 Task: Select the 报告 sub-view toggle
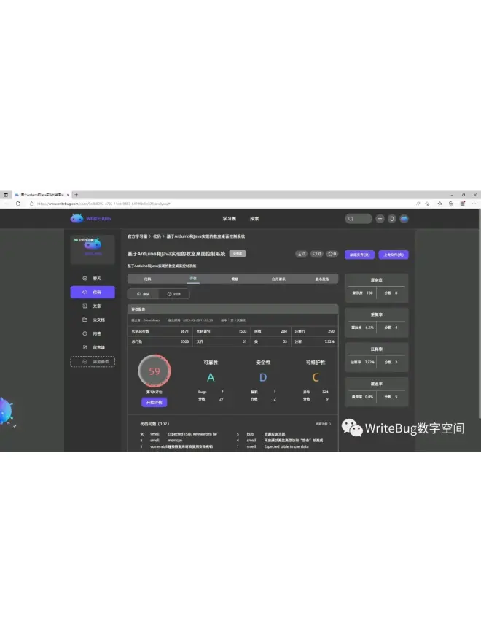(x=144, y=293)
